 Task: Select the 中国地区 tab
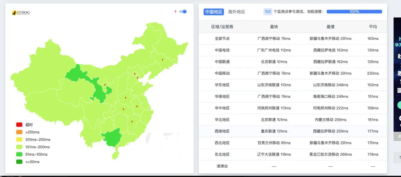click(214, 12)
